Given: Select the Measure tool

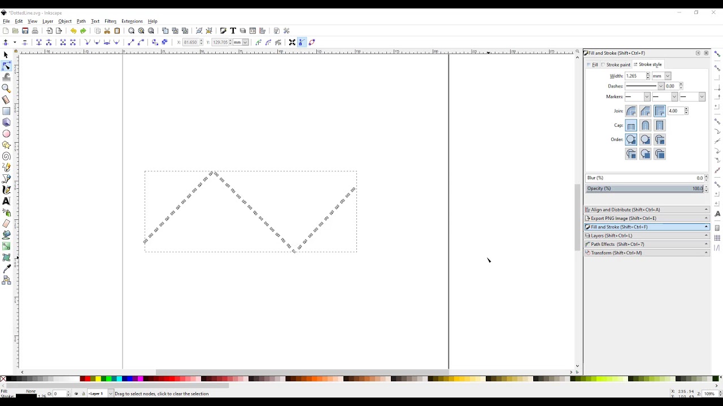Looking at the screenshot, I should tap(6, 100).
